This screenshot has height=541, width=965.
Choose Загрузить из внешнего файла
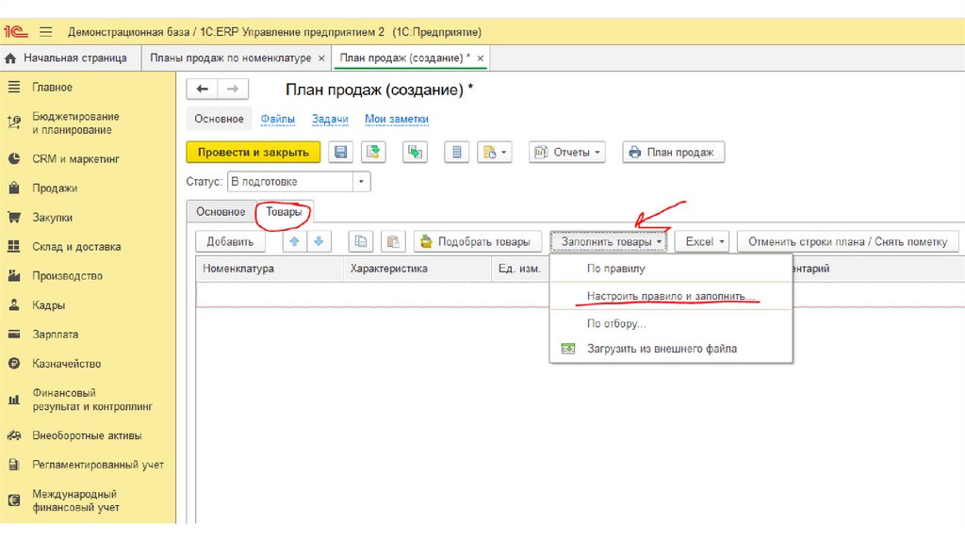(670, 349)
